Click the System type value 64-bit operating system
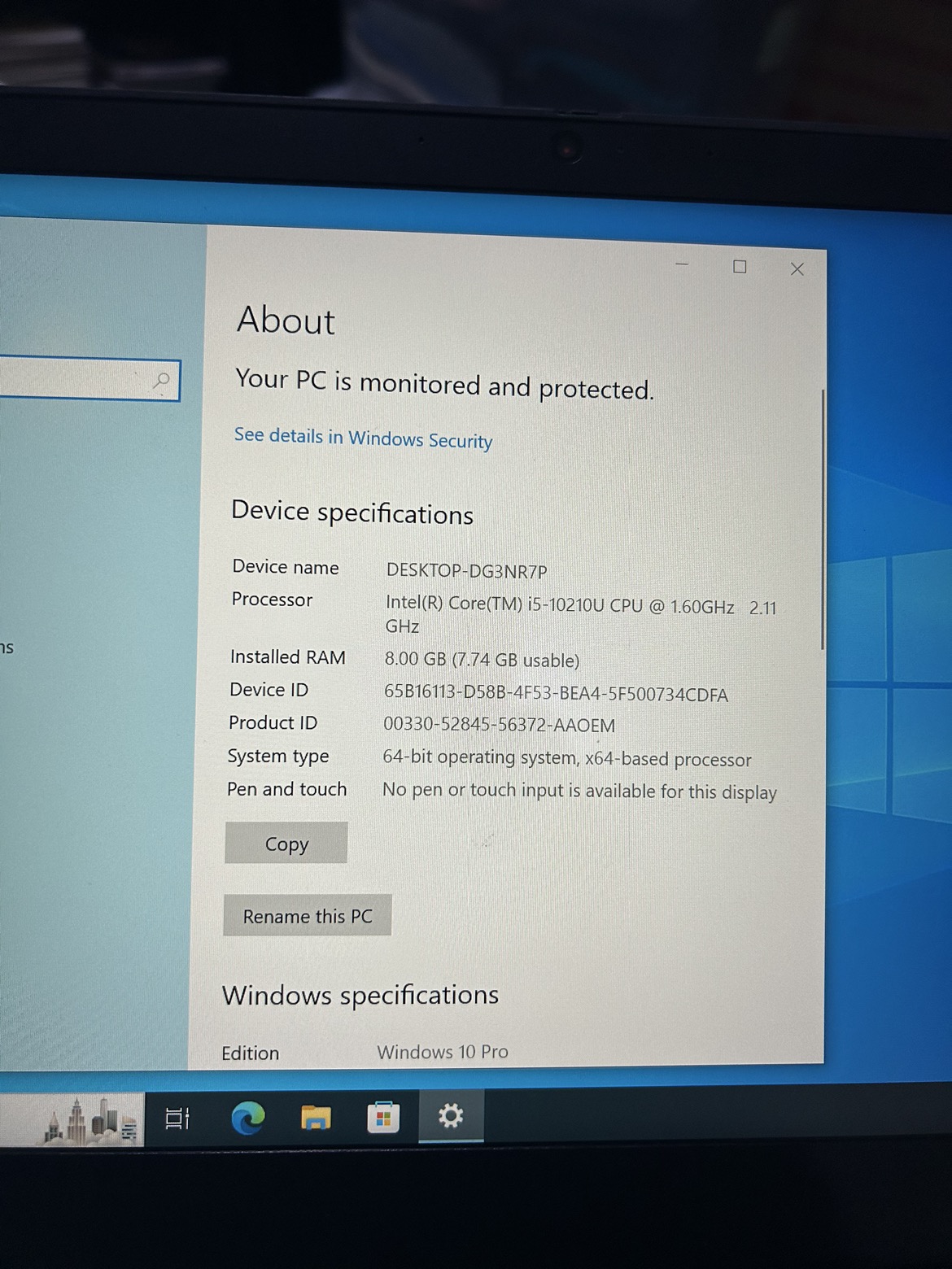952x1269 pixels. point(567,758)
